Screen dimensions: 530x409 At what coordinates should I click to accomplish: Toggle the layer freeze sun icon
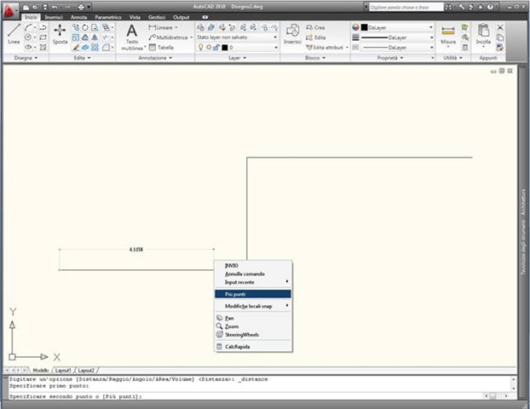[209, 48]
